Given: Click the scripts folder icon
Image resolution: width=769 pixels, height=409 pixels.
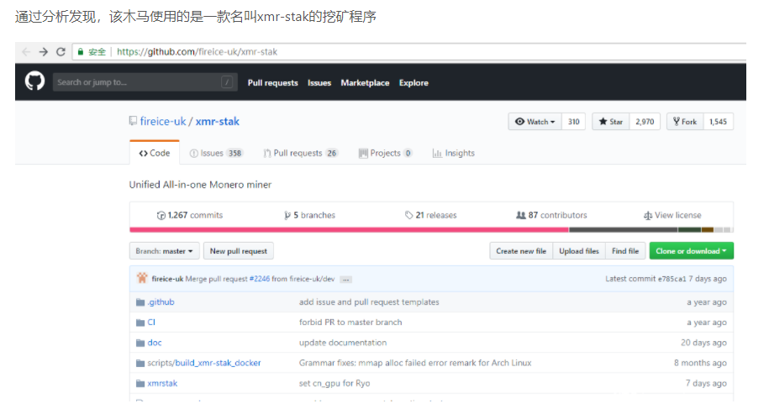Looking at the screenshot, I should 140,363.
